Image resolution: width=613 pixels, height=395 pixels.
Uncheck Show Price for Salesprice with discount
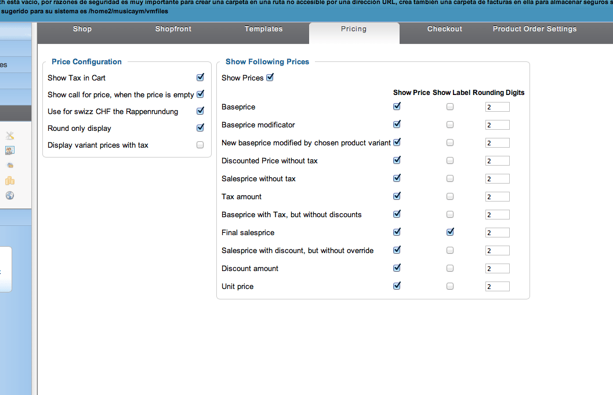397,250
